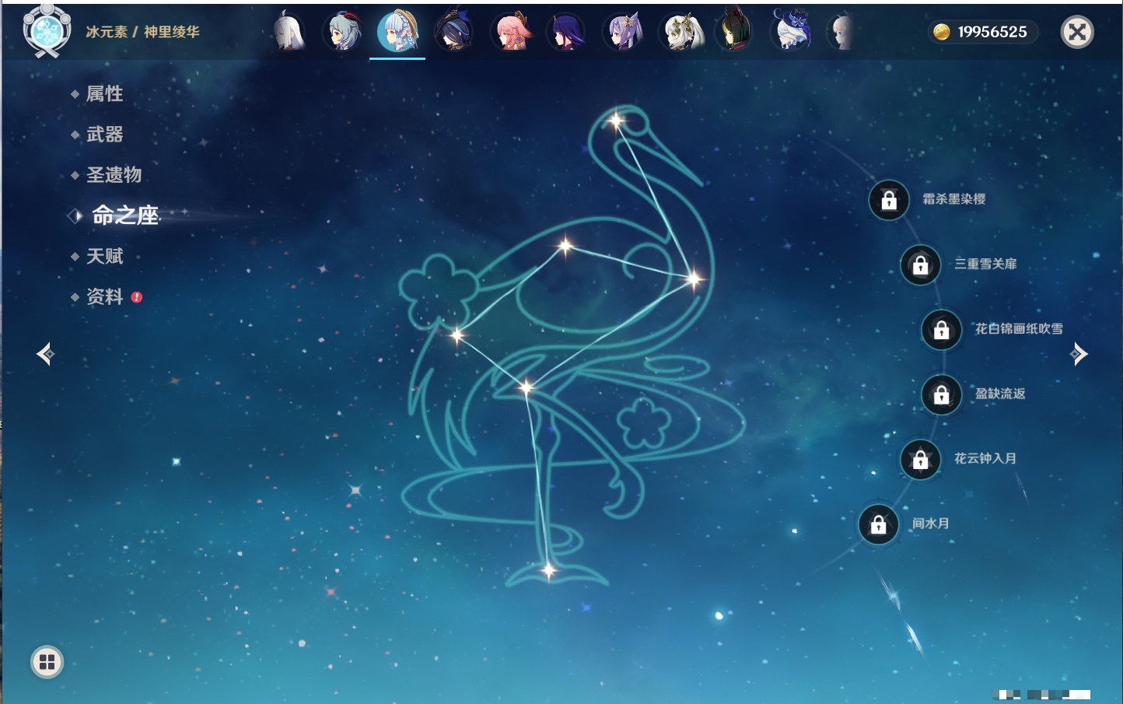The width and height of the screenshot is (1123, 704).
Task: Select the avatar with blue top hat
Action: [791, 31]
